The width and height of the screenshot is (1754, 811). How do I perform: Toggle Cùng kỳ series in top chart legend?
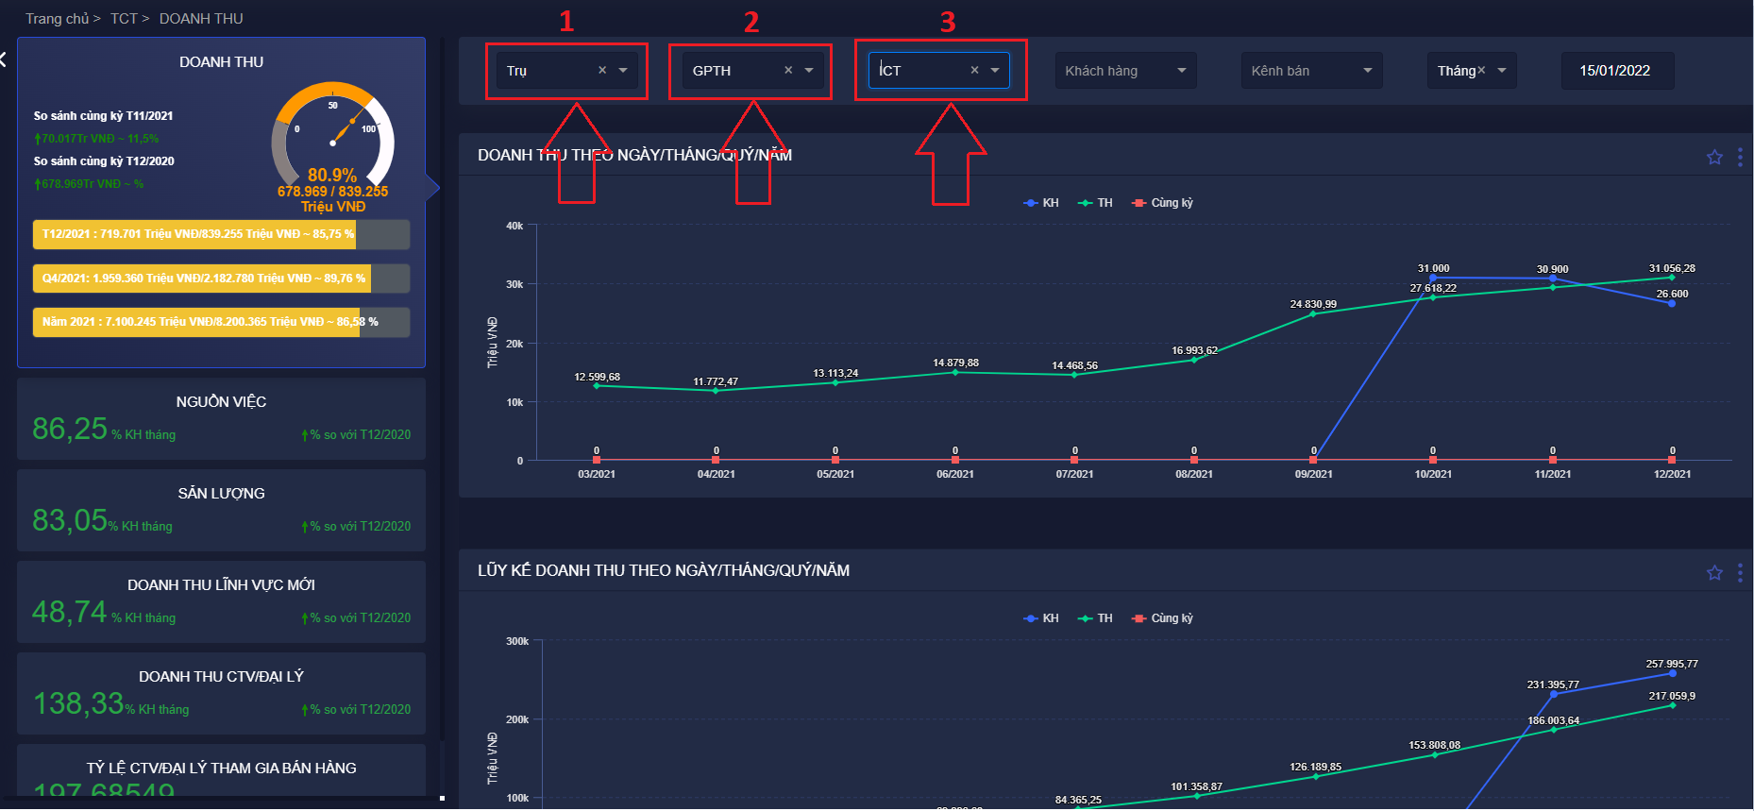[x=1163, y=203]
